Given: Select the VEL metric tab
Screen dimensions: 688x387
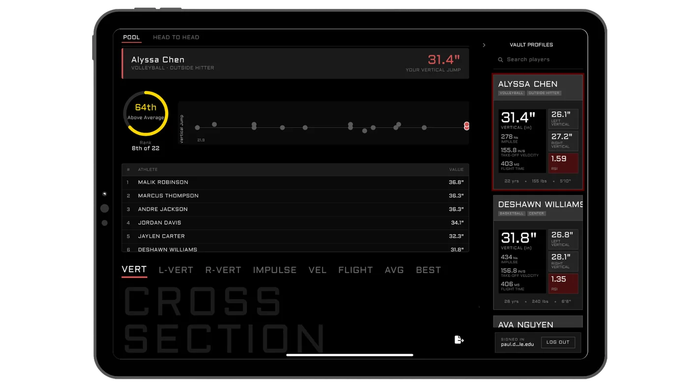Looking at the screenshot, I should point(317,270).
